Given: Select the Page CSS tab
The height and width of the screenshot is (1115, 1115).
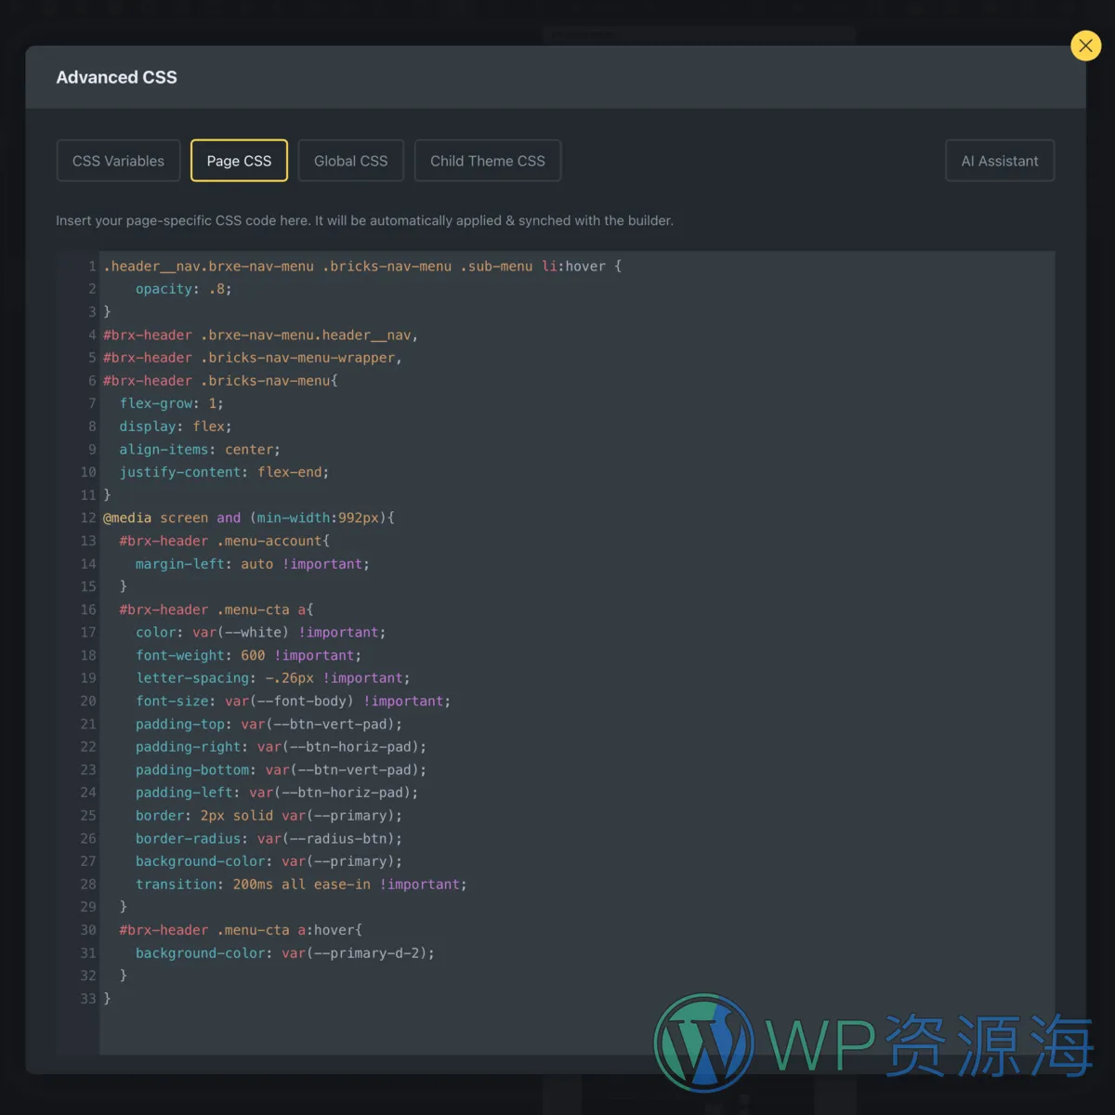Looking at the screenshot, I should tap(239, 161).
